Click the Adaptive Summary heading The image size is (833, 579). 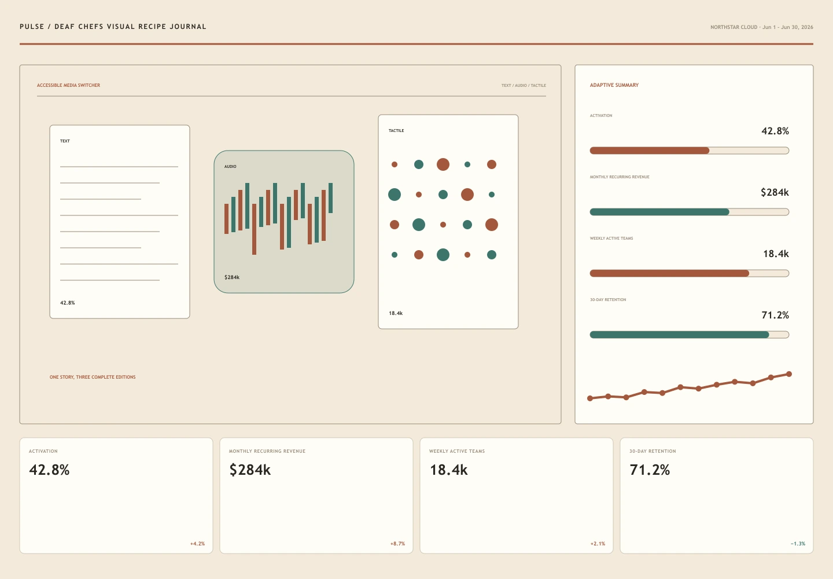(614, 85)
